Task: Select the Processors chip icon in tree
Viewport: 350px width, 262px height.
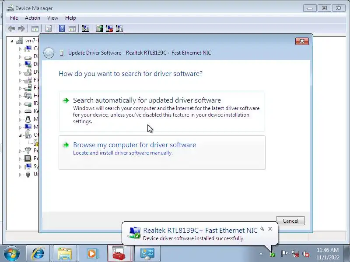Action: [28, 159]
